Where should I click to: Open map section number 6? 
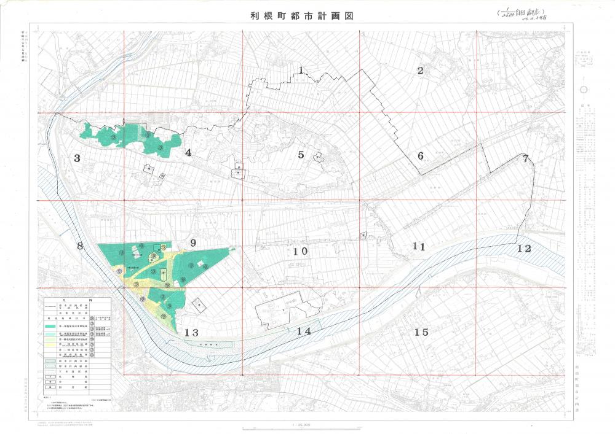421,156
